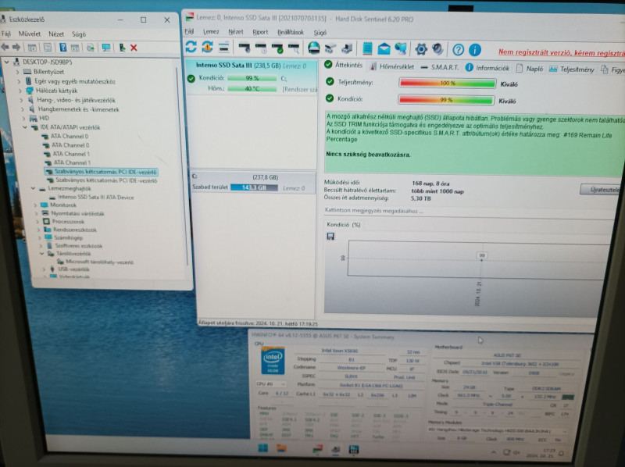The height and width of the screenshot is (467, 625).
Task: Click the refresh disk status icon
Action: pos(191,47)
